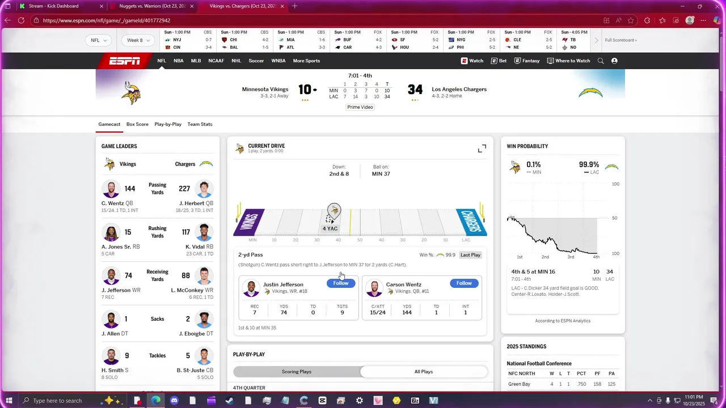Screen dimensions: 726x408
Task: Open browser settings and more menu
Action: coord(703,20)
